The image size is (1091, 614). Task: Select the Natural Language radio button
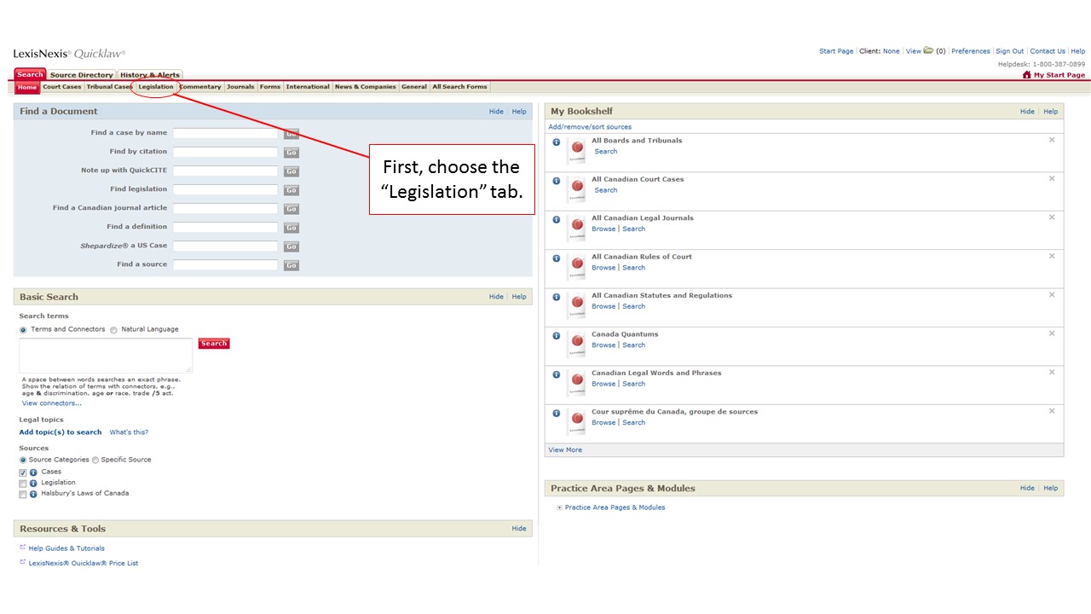pyautogui.click(x=113, y=330)
